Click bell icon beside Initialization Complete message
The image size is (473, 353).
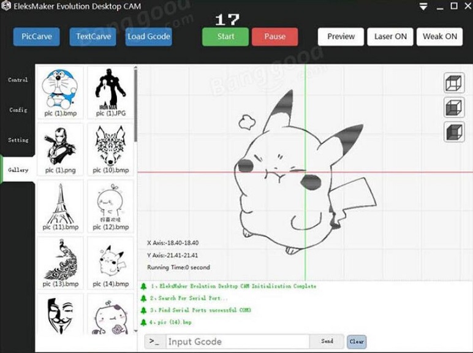[x=143, y=286]
